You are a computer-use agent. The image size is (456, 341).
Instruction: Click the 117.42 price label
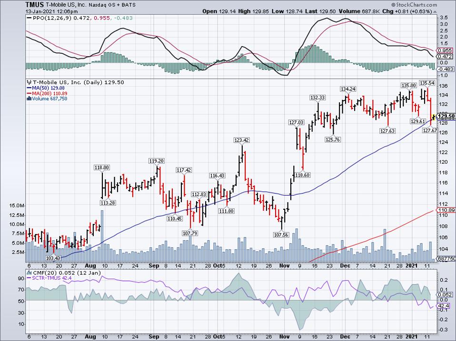click(x=184, y=170)
